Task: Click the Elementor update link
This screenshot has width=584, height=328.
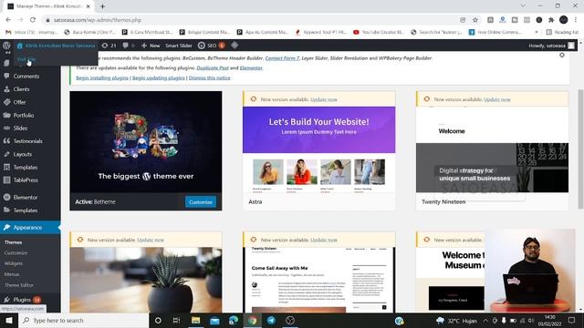Action: (x=251, y=67)
